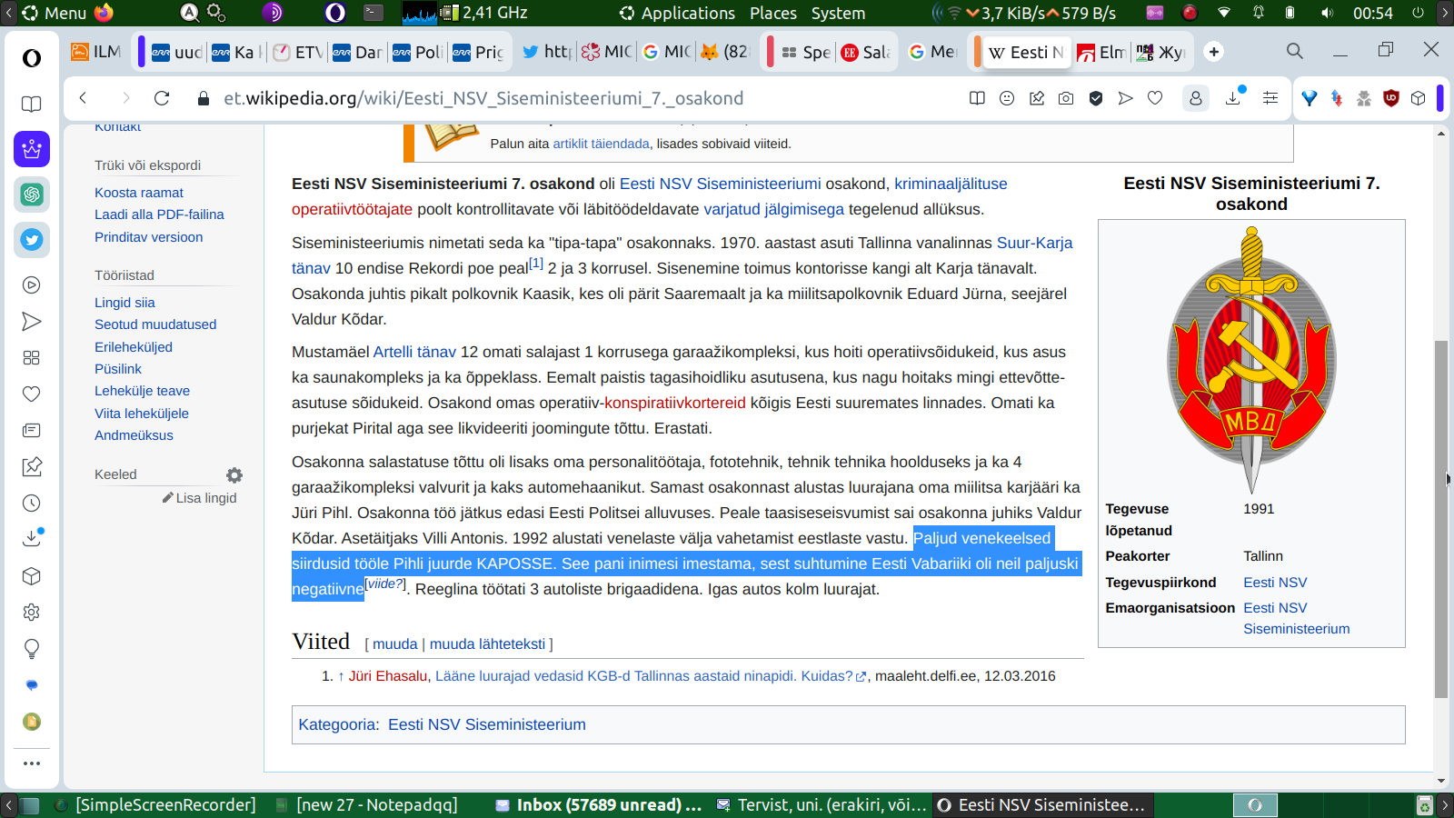
Task: Open the sidebar heart bookmarks icon
Action: (32, 394)
